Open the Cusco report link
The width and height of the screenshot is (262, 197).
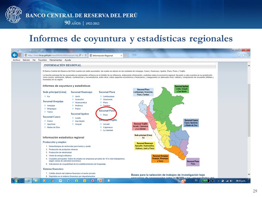(50, 121)
